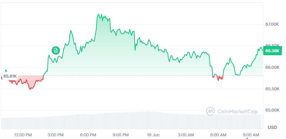This screenshot has width=286, height=139.
Task: Click the CoinMarketCap watermark logo icon
Action: 210,111
